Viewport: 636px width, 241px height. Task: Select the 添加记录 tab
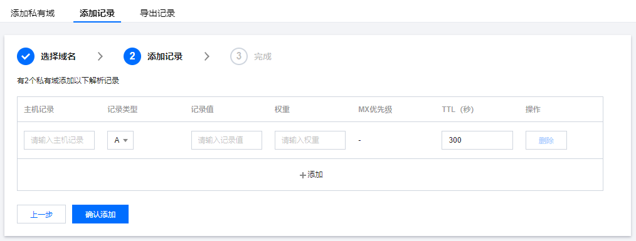(x=97, y=13)
